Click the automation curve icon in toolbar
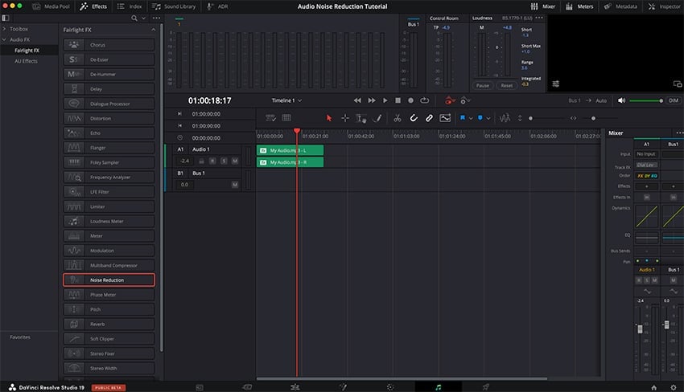 click(445, 118)
